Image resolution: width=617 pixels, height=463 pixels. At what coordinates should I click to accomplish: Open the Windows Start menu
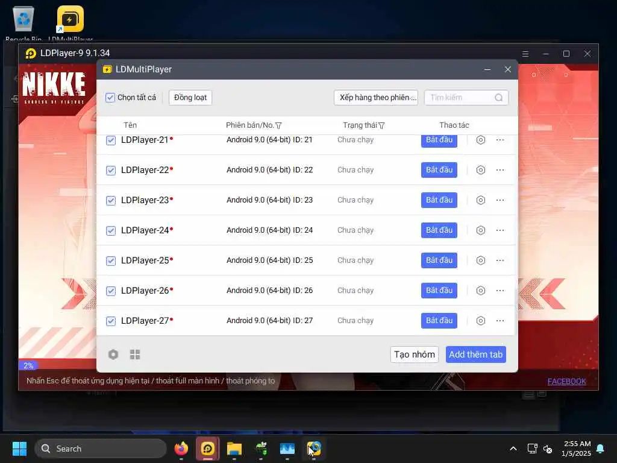[19, 449]
